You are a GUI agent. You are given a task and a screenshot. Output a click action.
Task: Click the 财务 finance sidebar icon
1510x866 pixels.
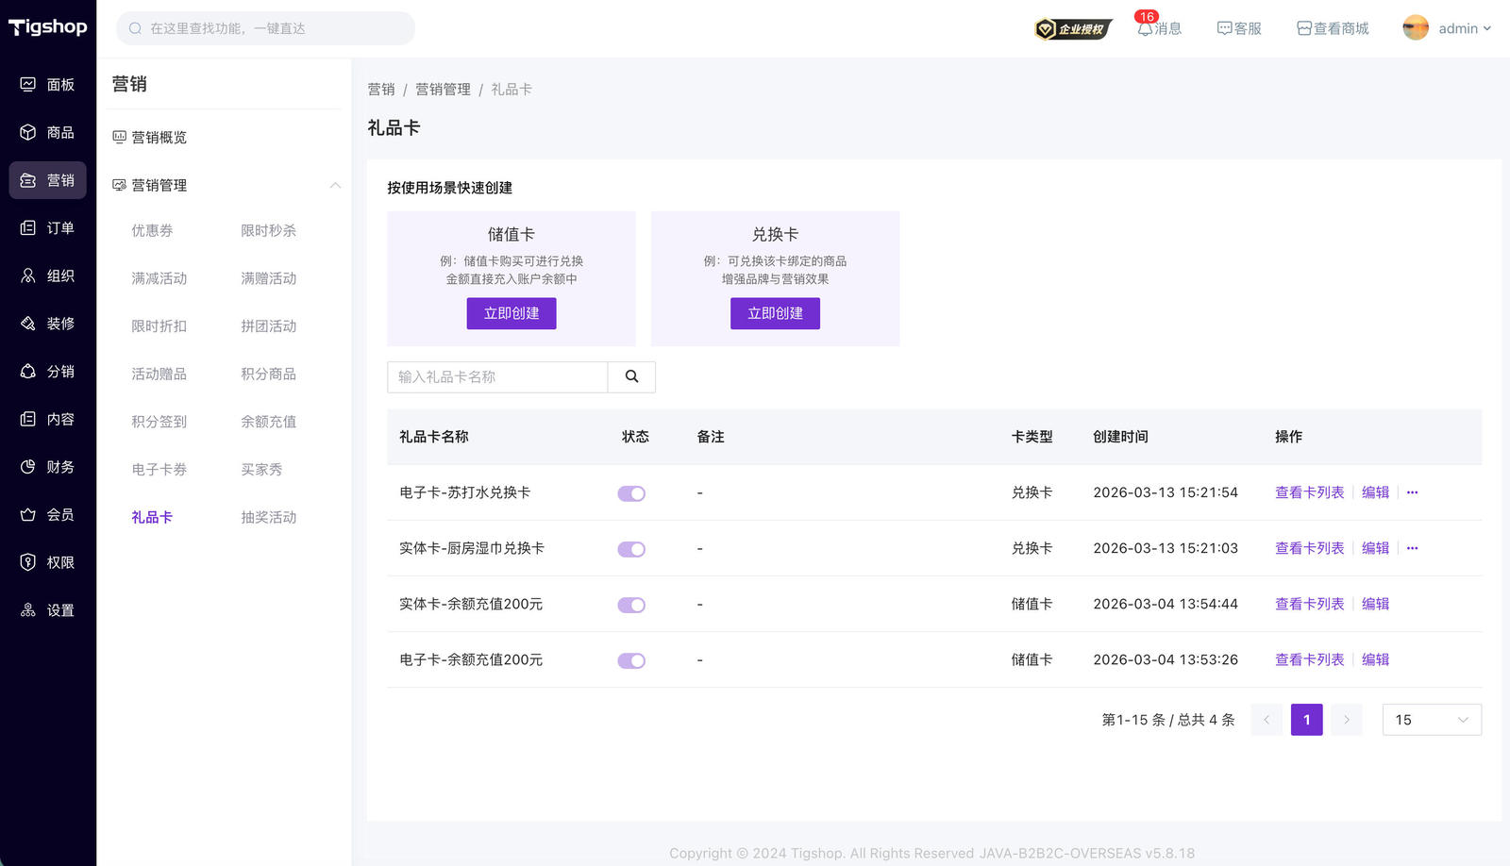point(48,466)
